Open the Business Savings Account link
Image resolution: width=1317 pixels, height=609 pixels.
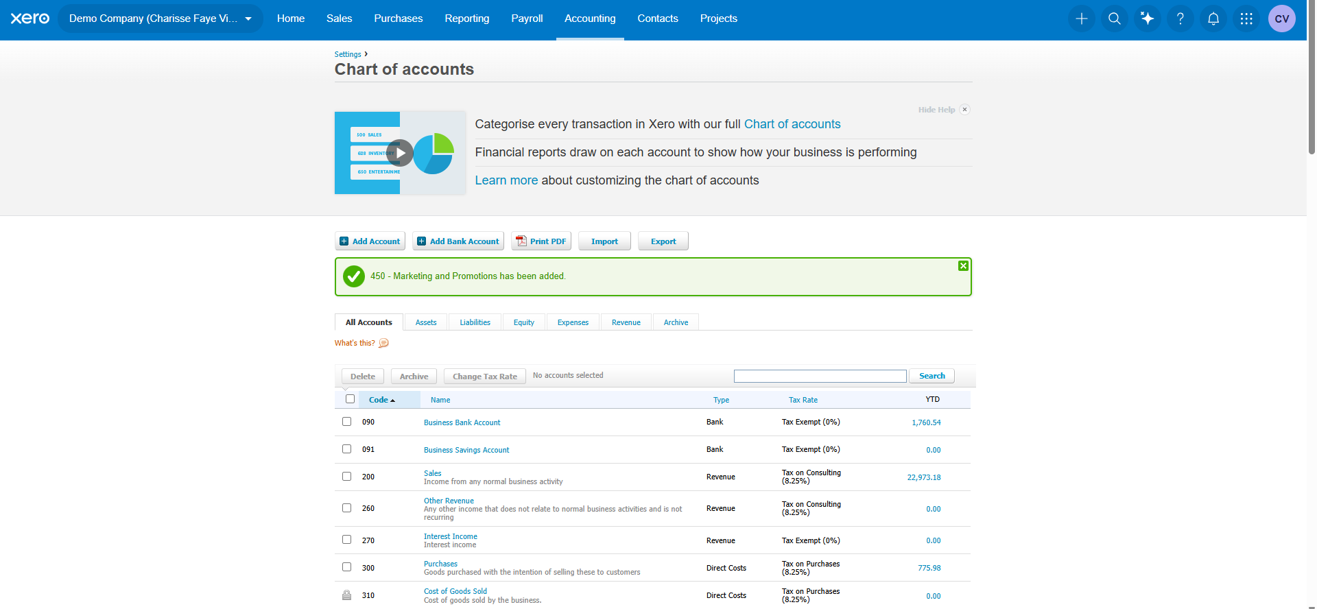tap(466, 450)
